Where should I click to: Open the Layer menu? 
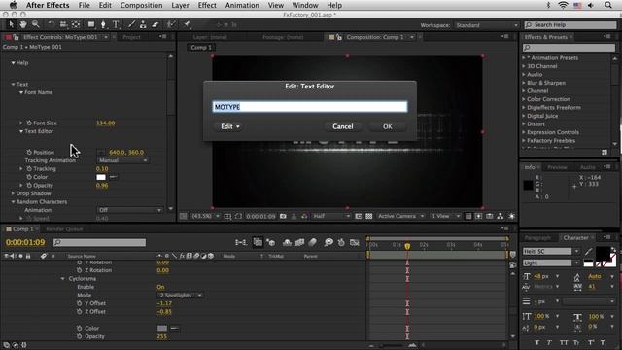click(180, 5)
